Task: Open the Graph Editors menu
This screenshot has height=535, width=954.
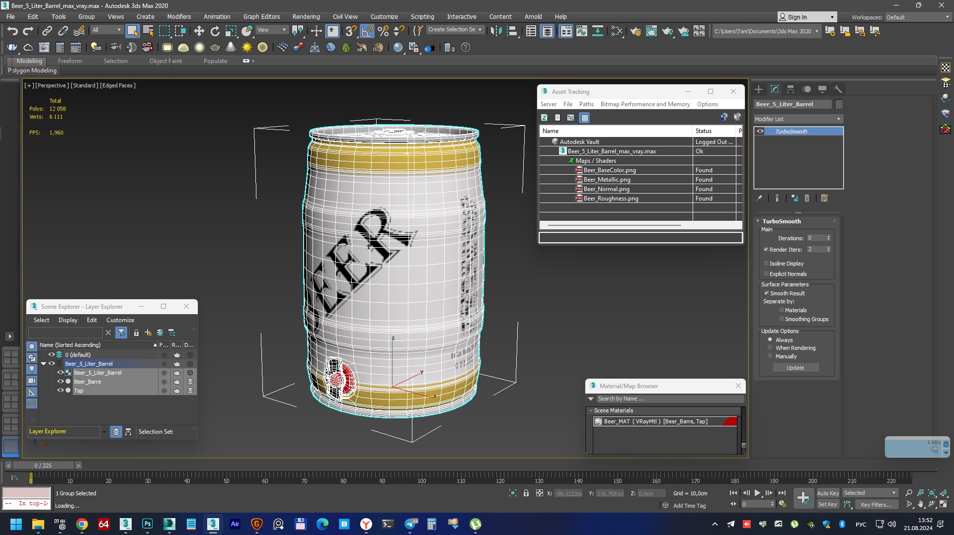Action: 261,16
